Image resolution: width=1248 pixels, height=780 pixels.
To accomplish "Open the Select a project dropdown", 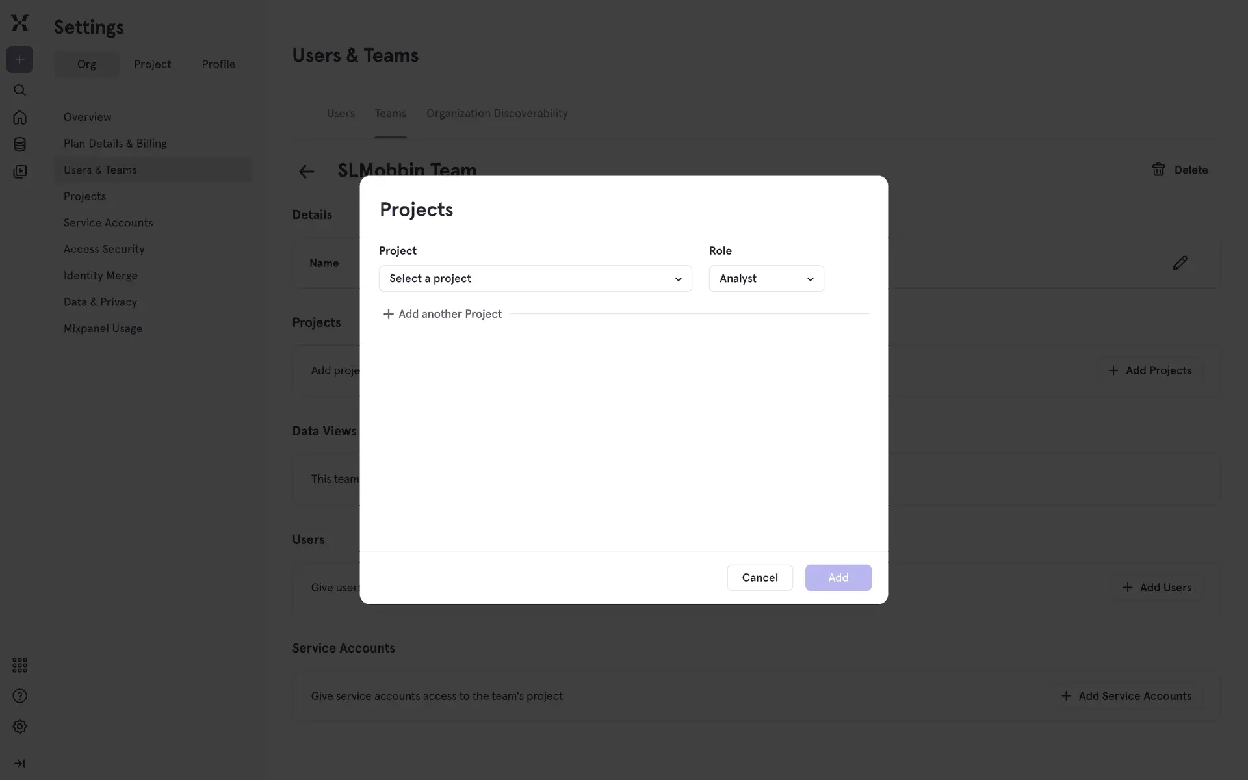I will click(x=535, y=279).
